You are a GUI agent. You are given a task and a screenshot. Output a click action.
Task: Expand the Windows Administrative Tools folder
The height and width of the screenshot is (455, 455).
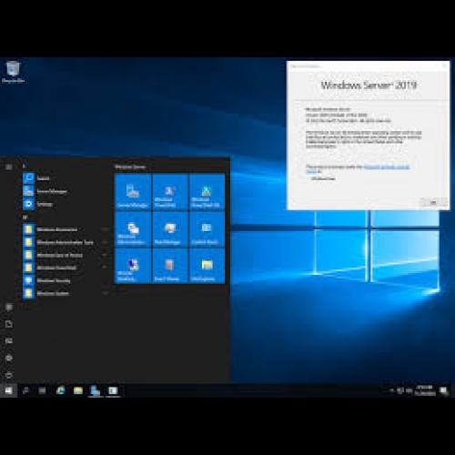(66, 242)
